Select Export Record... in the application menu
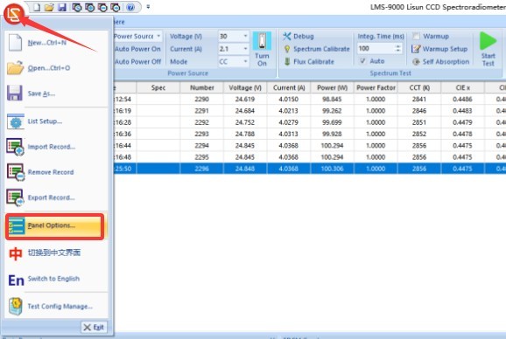This screenshot has height=339, width=506. click(x=57, y=197)
